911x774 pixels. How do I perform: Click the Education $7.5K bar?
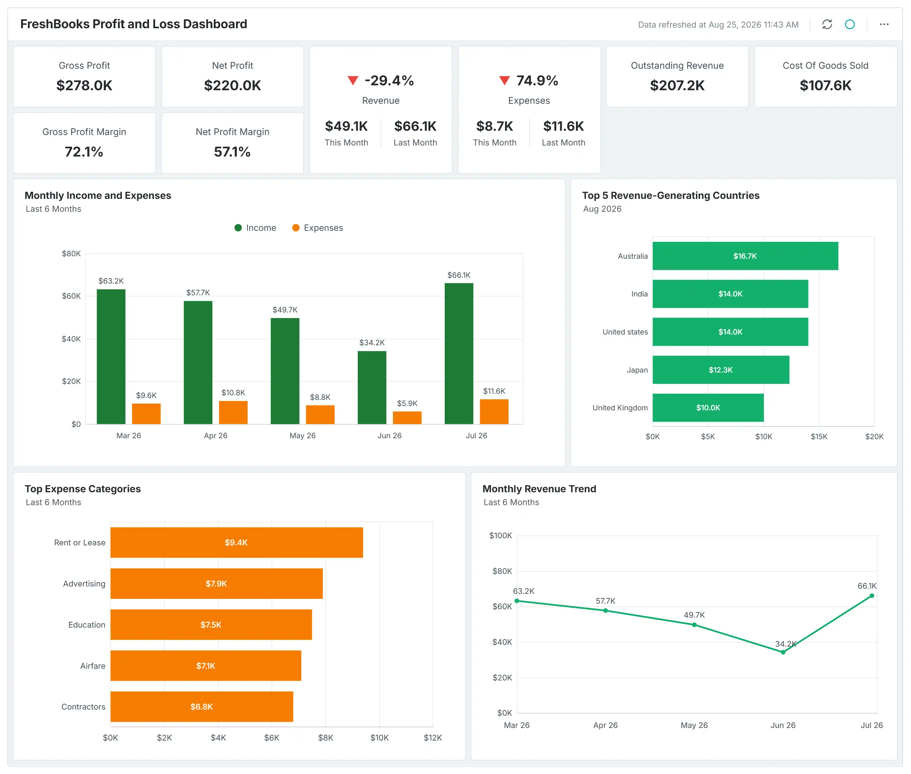coord(211,625)
